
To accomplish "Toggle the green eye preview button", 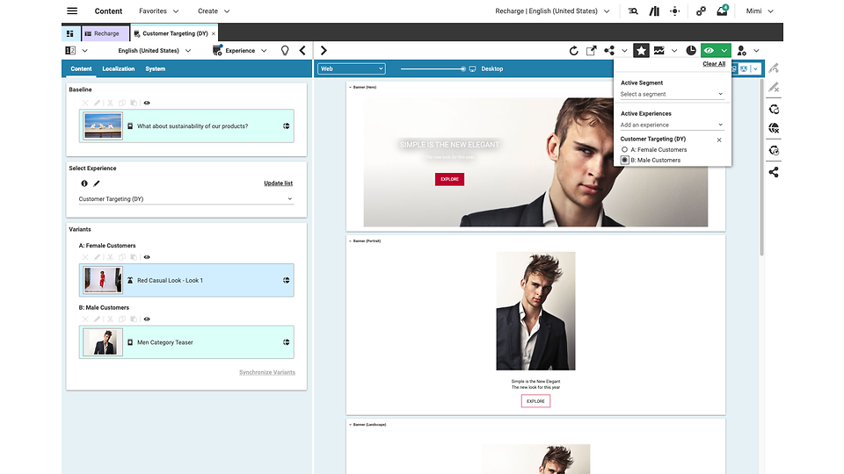I will pos(709,51).
